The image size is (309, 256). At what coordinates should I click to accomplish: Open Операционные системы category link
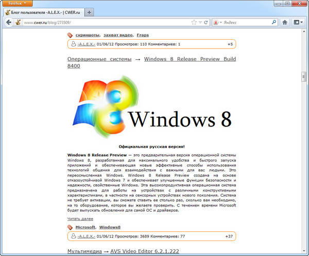(99, 59)
